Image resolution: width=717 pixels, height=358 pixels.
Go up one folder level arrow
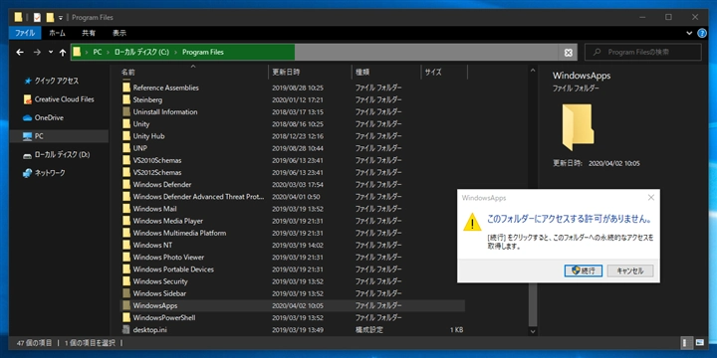[63, 53]
